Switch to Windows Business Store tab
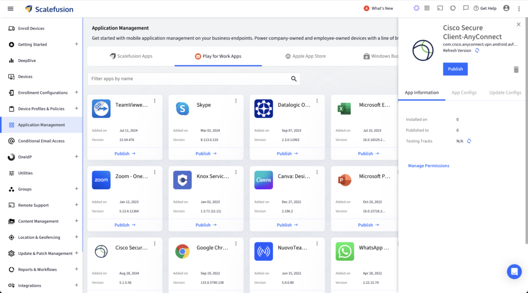Screen dimensions: 528x293 [381, 56]
